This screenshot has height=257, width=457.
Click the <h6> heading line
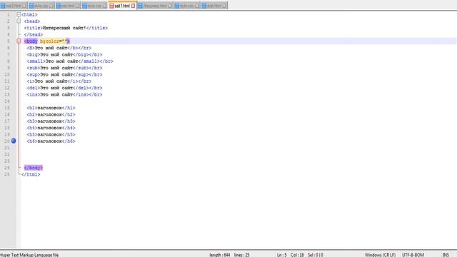[x=51, y=141]
